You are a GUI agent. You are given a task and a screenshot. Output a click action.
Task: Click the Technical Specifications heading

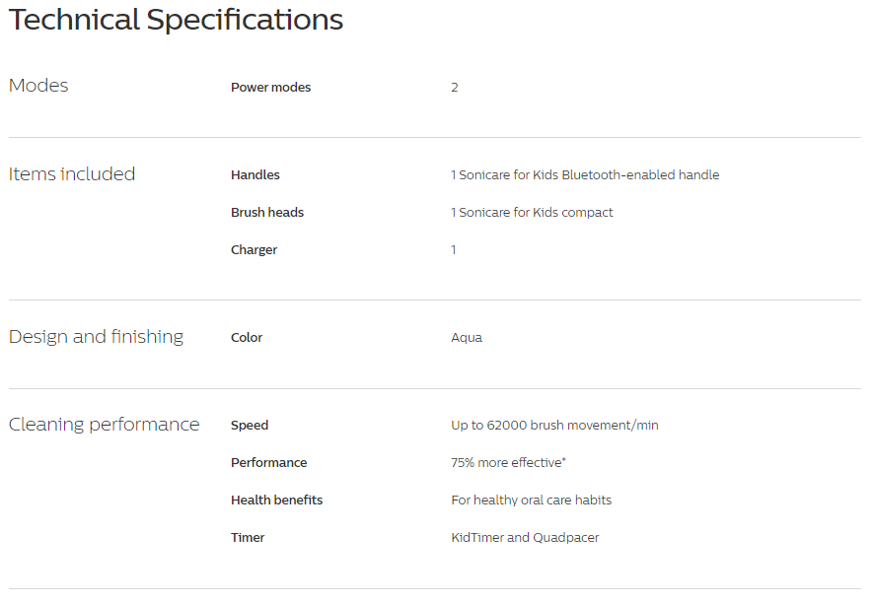(176, 21)
